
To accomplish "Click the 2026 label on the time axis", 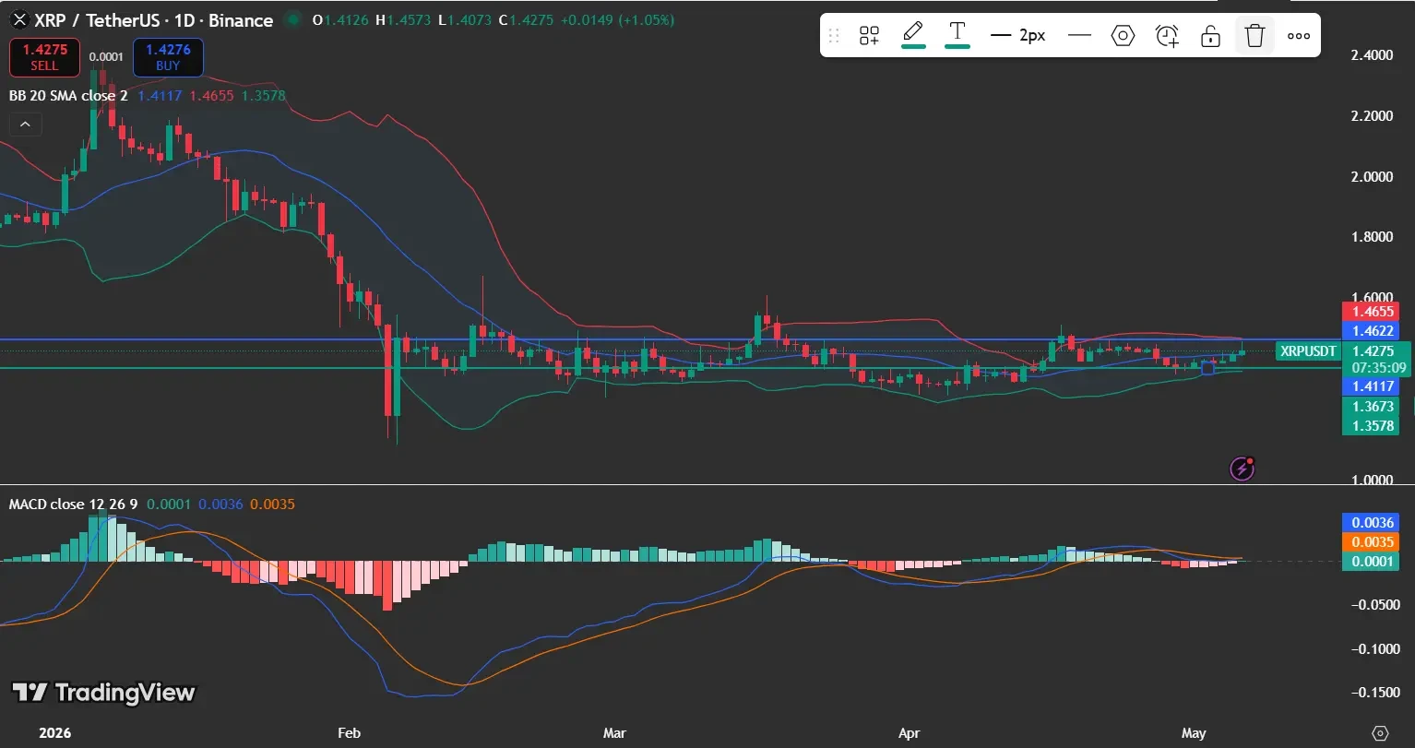I will click(x=54, y=733).
